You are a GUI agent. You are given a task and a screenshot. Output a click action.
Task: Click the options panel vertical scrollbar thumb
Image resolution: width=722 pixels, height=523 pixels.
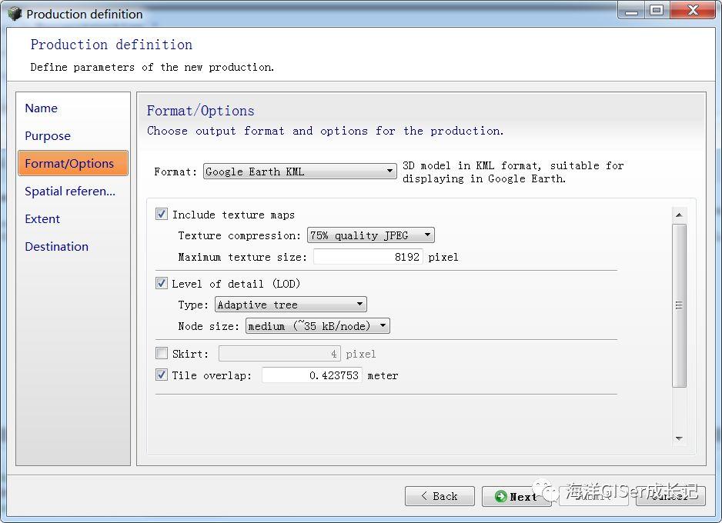pyautogui.click(x=679, y=305)
